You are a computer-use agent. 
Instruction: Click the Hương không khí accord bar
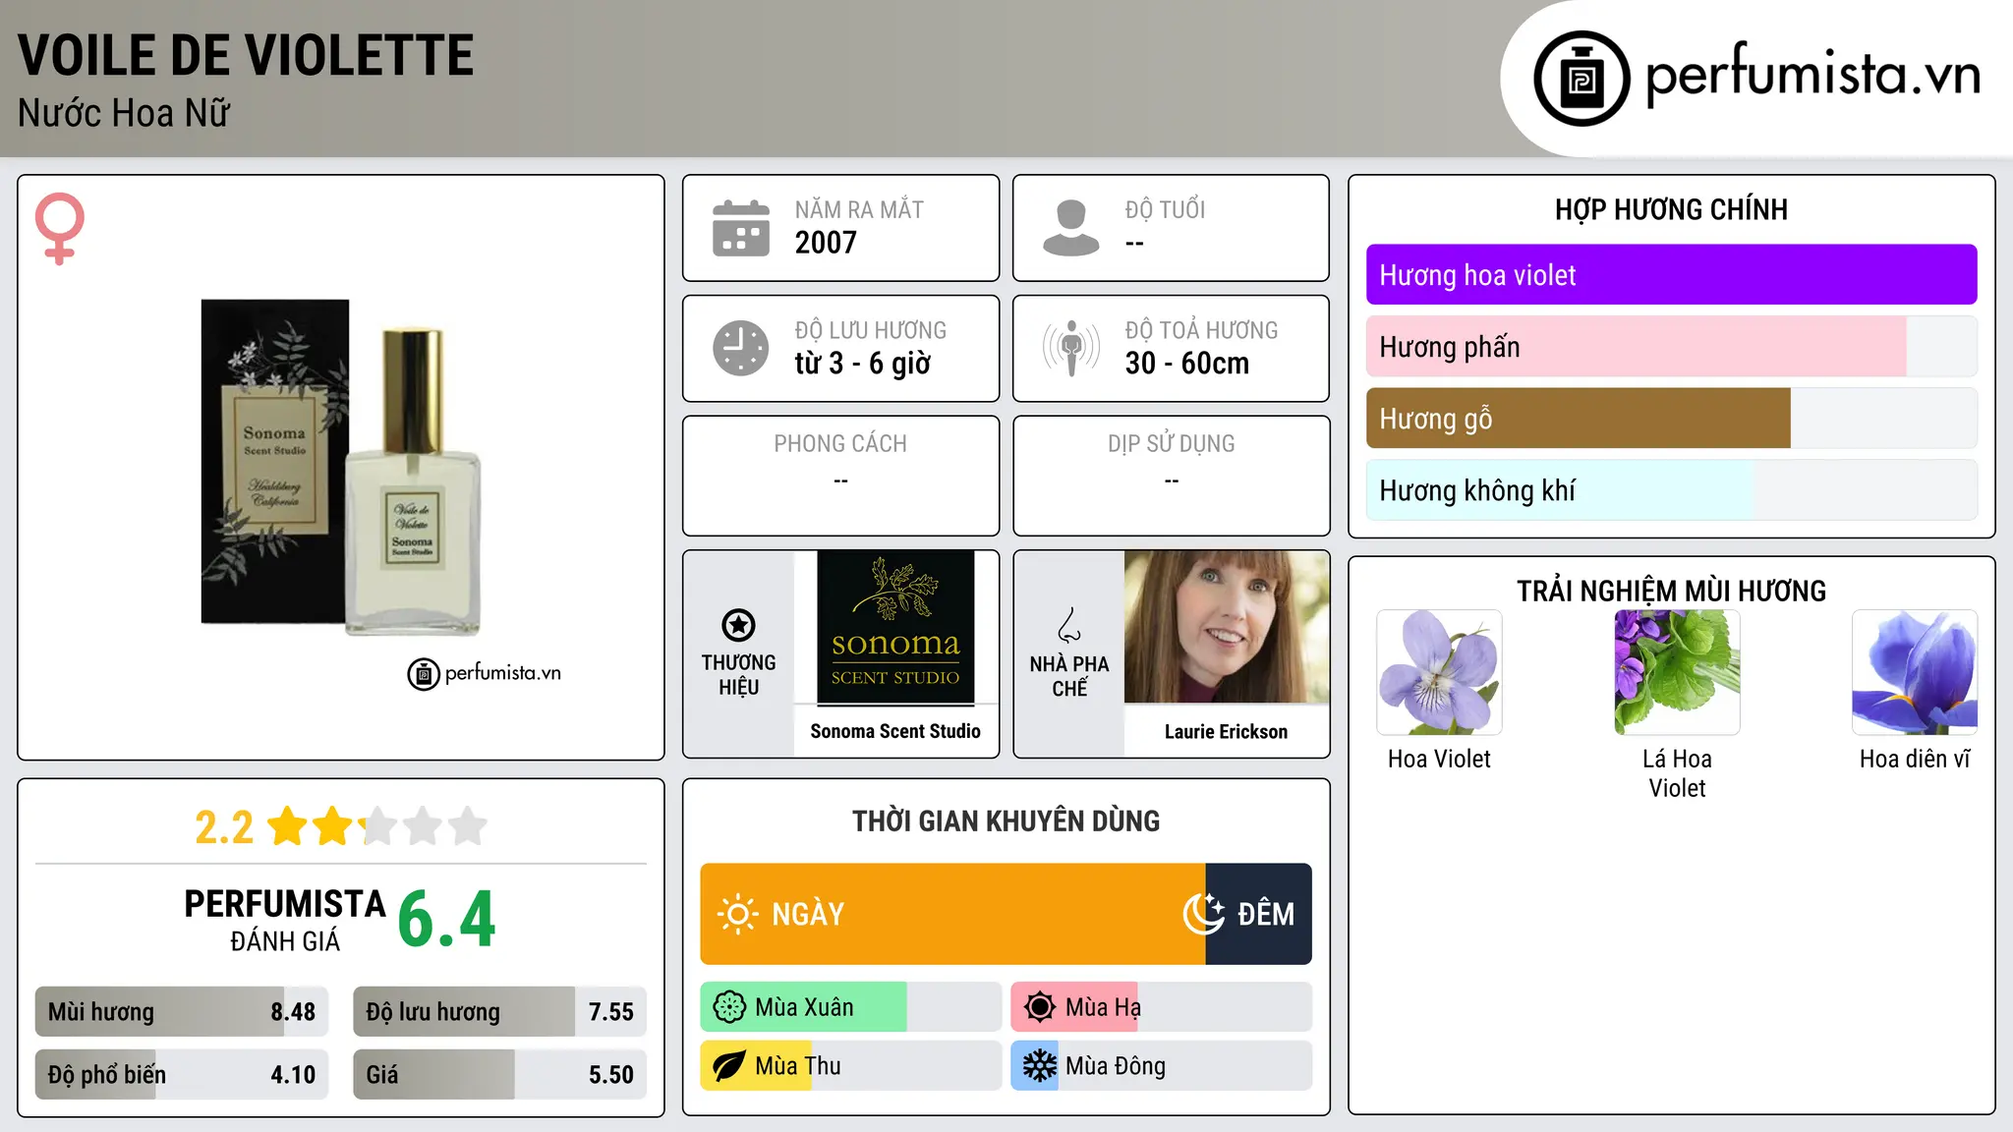coord(1671,490)
